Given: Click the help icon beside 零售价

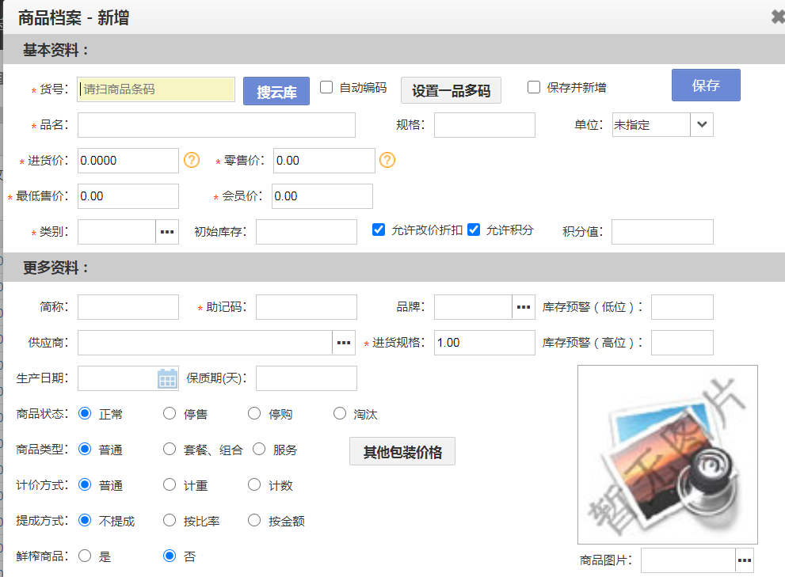Looking at the screenshot, I should pos(387,160).
